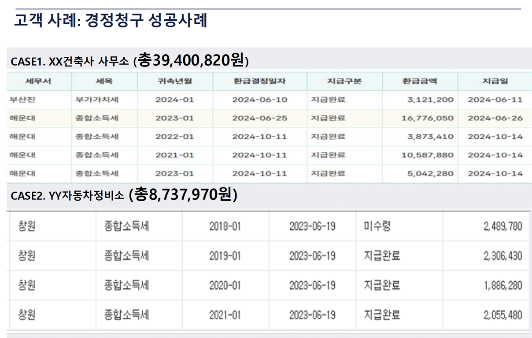Screen dimensions: 532x338
Task: Select the 부가가치세 tax type cell
Action: [96, 100]
